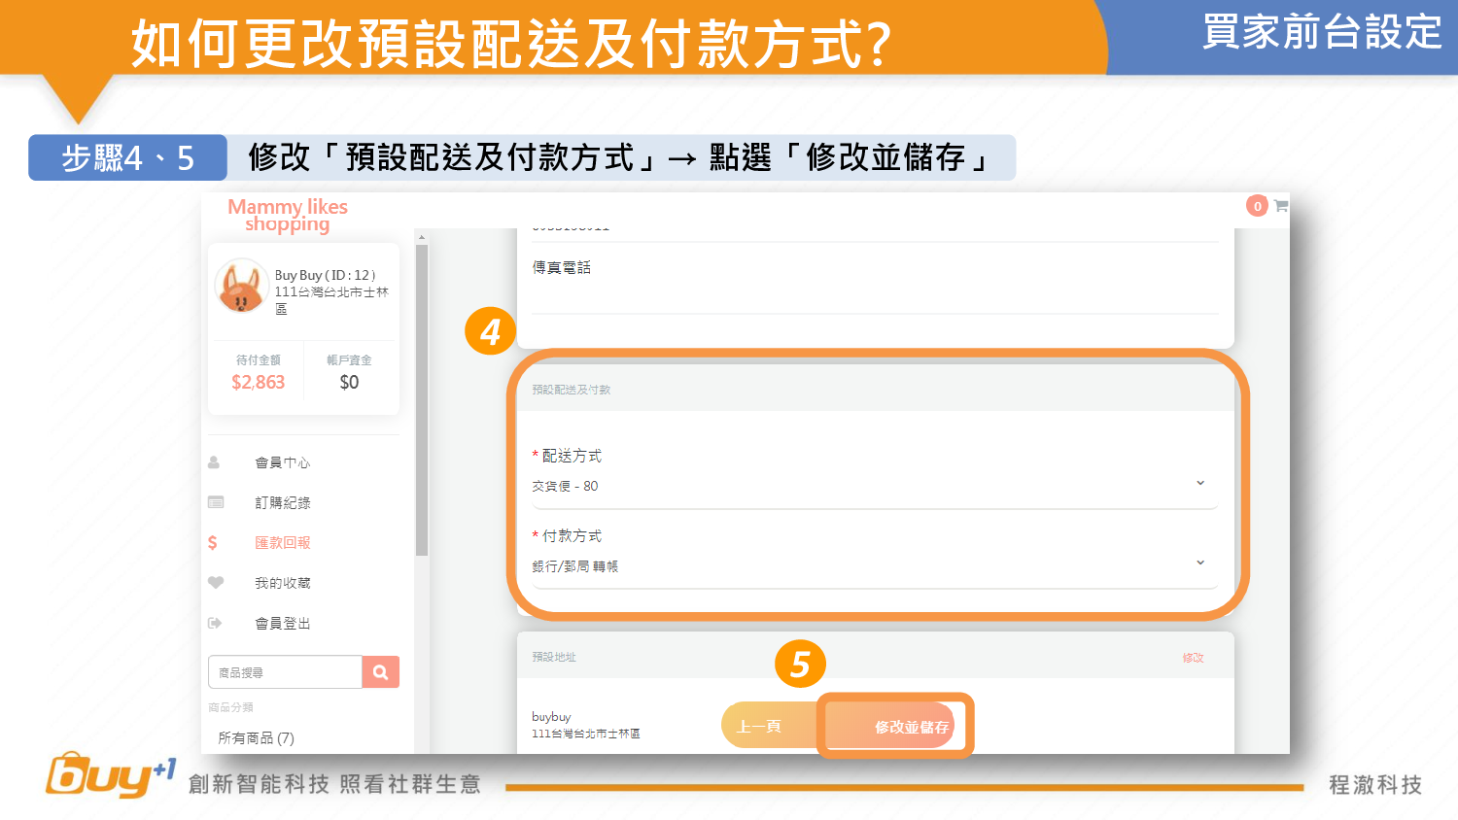Click the member center person icon
Viewport: 1458px width, 820px height.
pos(214,462)
